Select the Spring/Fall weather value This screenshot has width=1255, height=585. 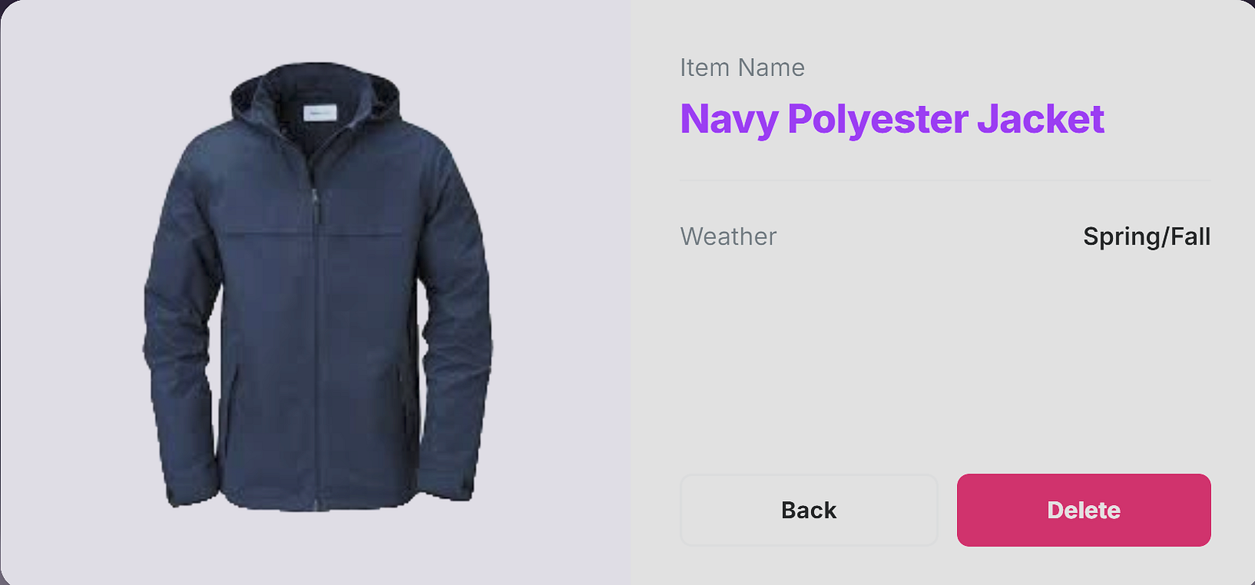click(1146, 236)
